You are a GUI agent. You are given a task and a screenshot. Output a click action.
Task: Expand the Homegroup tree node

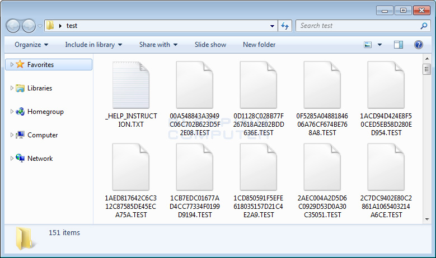(12, 112)
